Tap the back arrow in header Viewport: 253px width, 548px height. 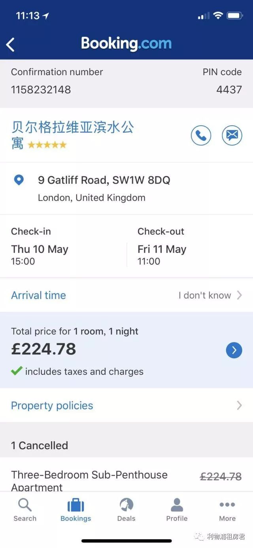(11, 44)
